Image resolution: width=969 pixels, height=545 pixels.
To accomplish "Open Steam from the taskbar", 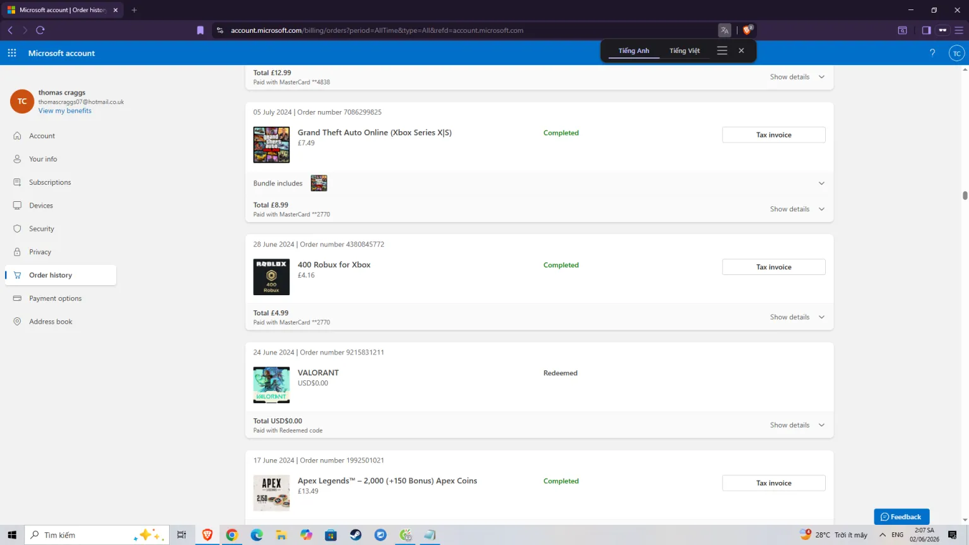I will (356, 535).
